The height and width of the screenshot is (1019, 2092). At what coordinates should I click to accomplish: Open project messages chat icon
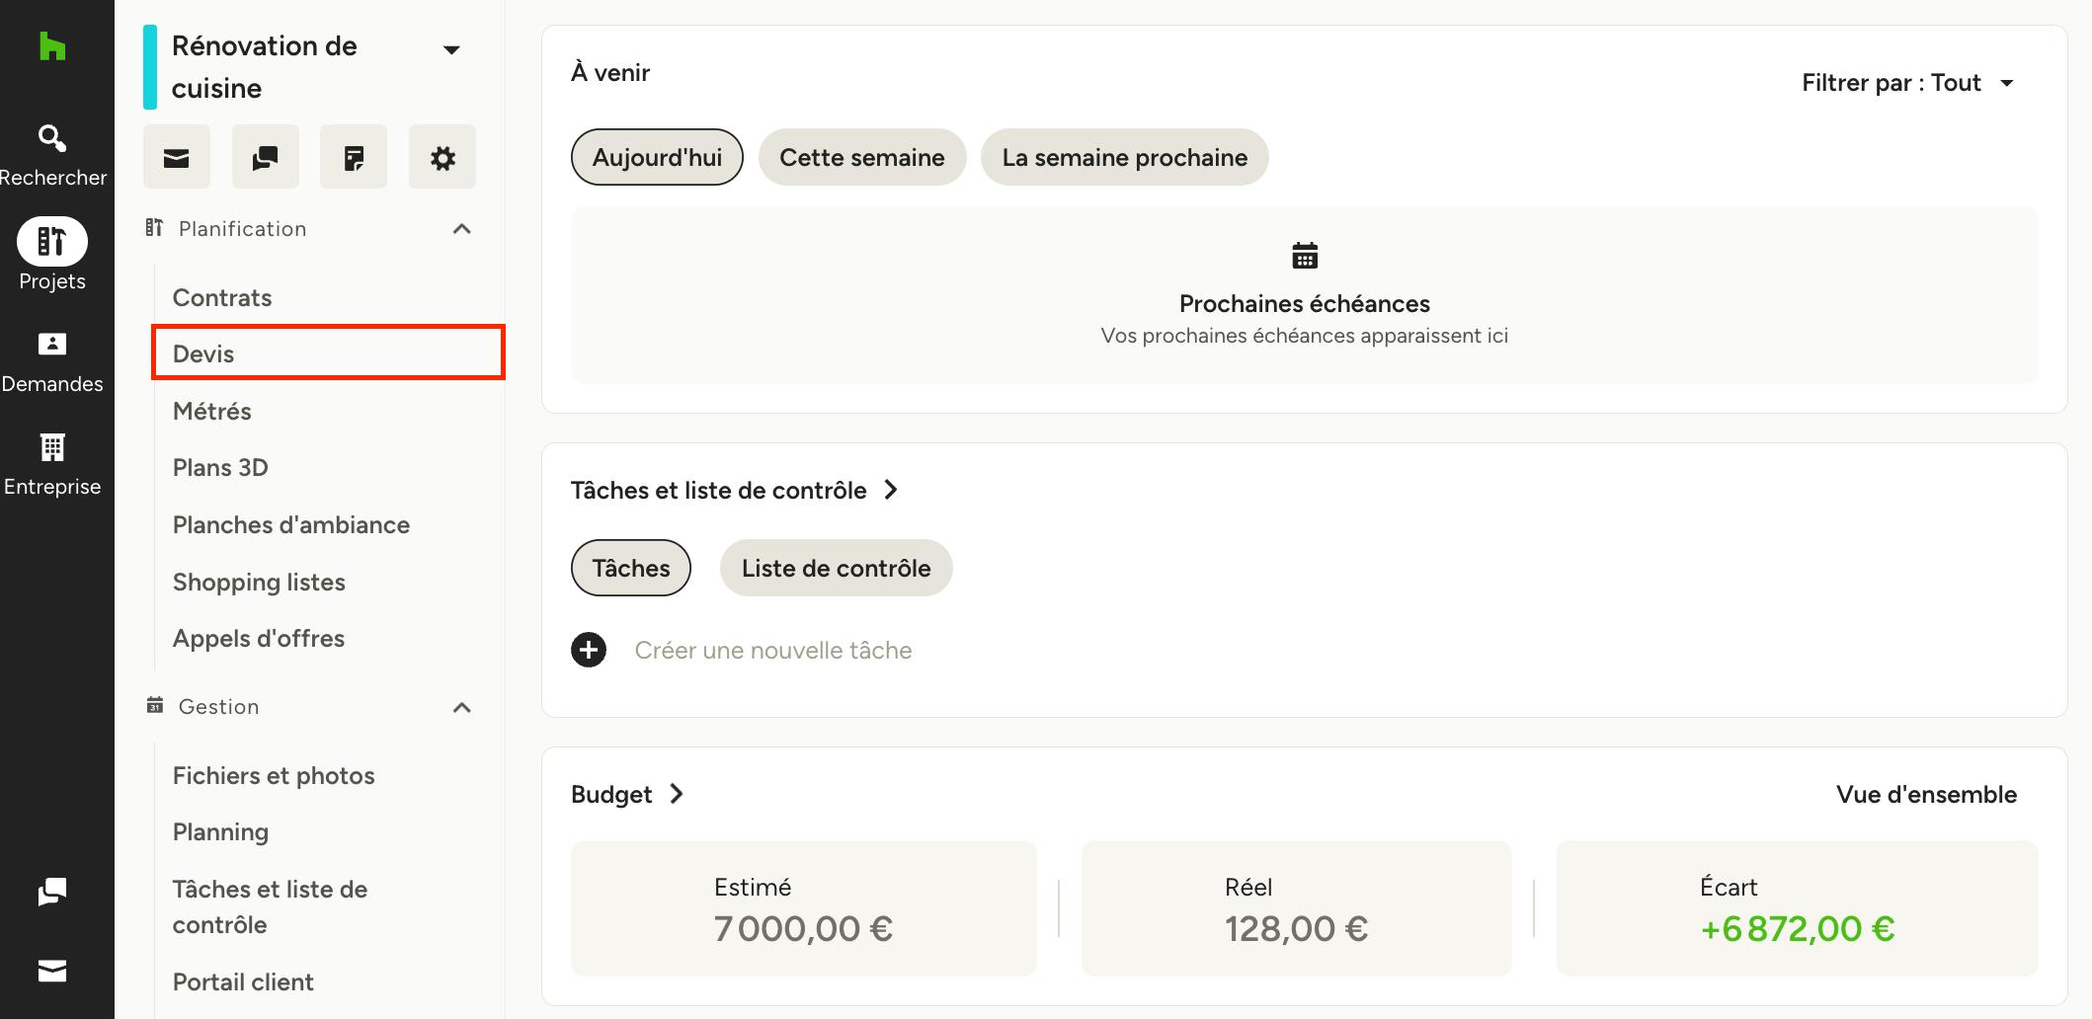(x=265, y=157)
